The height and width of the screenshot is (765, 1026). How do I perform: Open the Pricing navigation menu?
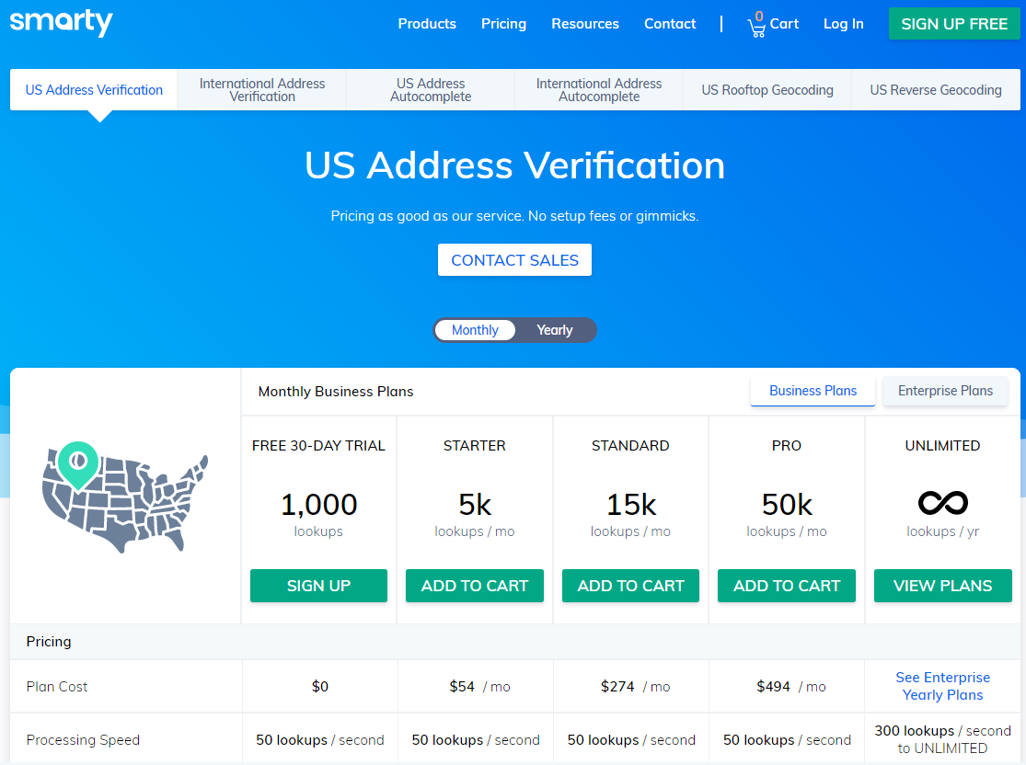coord(504,24)
